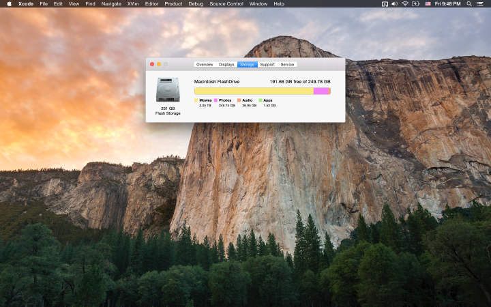Image resolution: width=491 pixels, height=307 pixels.
Task: Open the US flag input source menu
Action: [428, 4]
